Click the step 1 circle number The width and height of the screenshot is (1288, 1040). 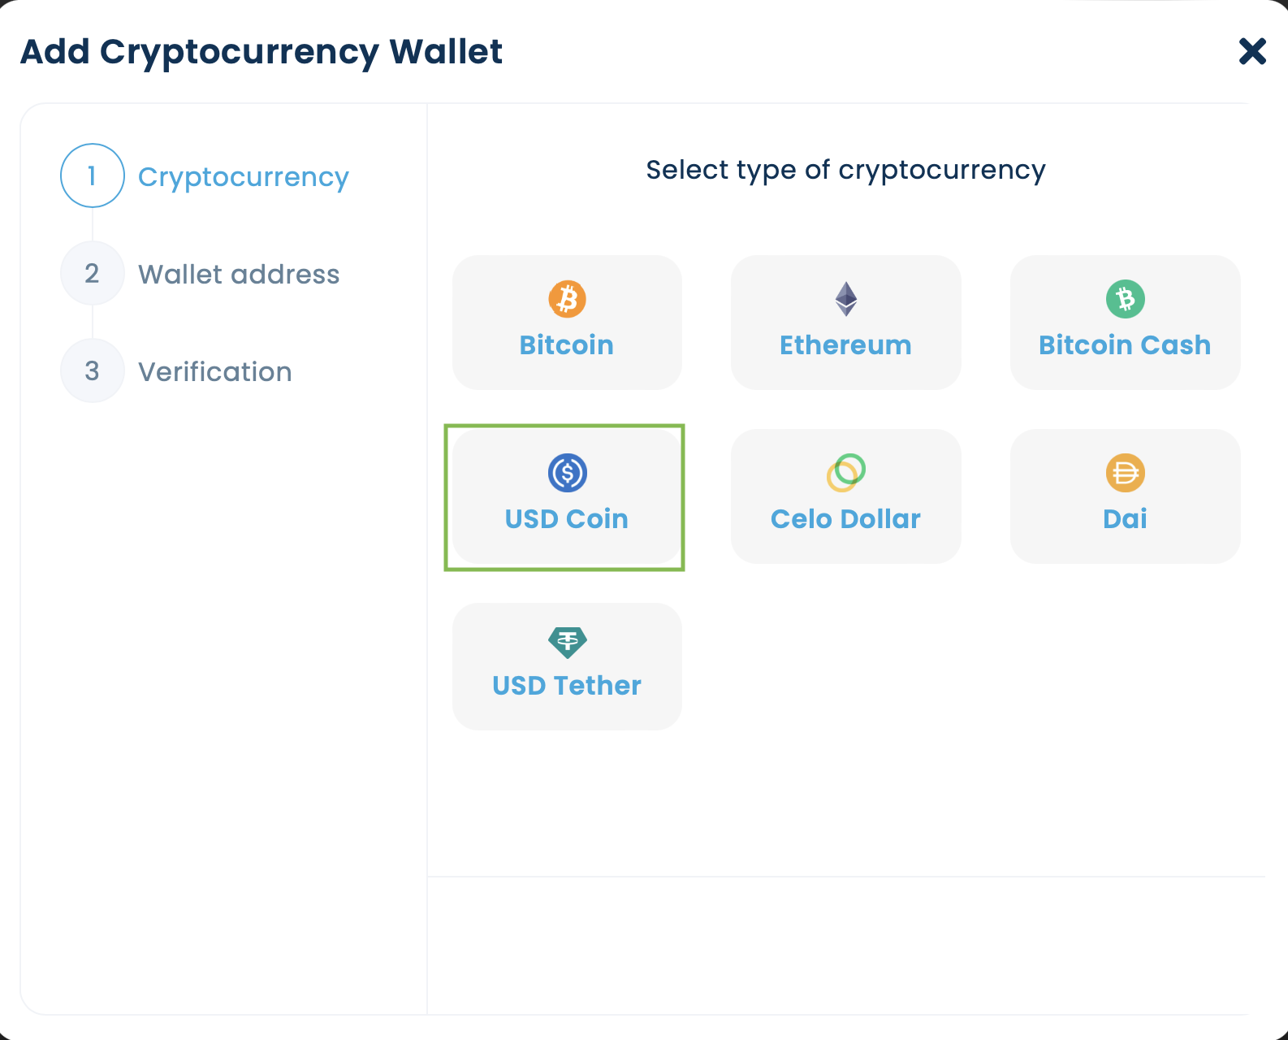pos(93,175)
